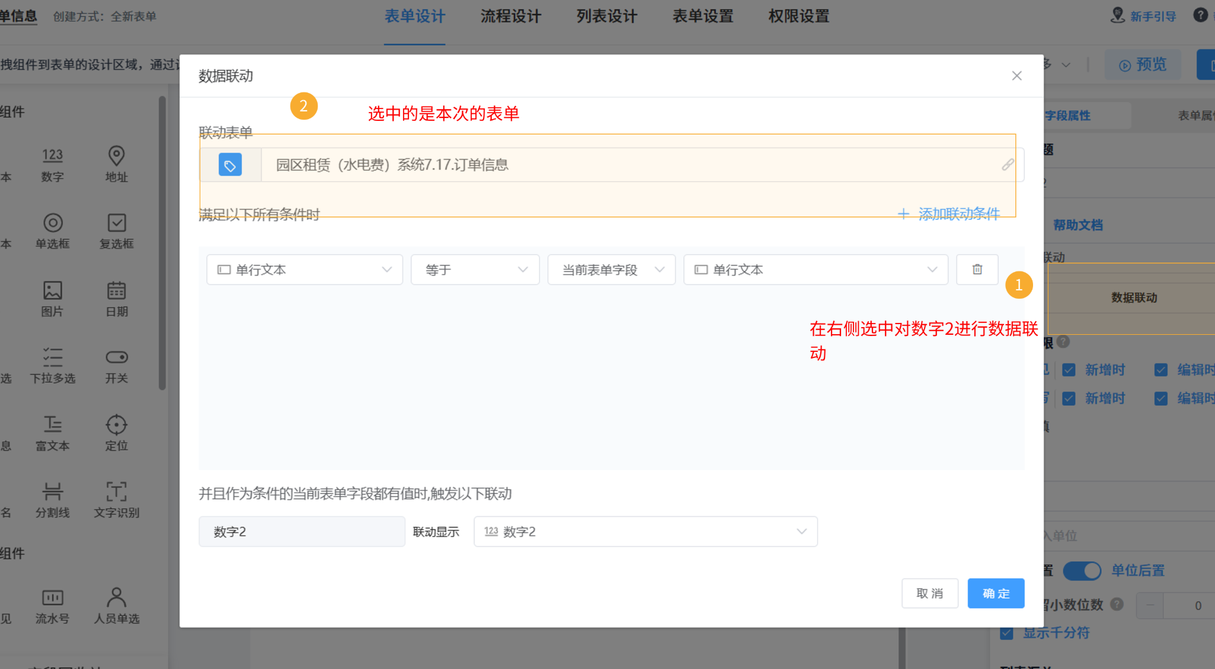
Task: Switch to 流程设计 tab
Action: coord(511,17)
